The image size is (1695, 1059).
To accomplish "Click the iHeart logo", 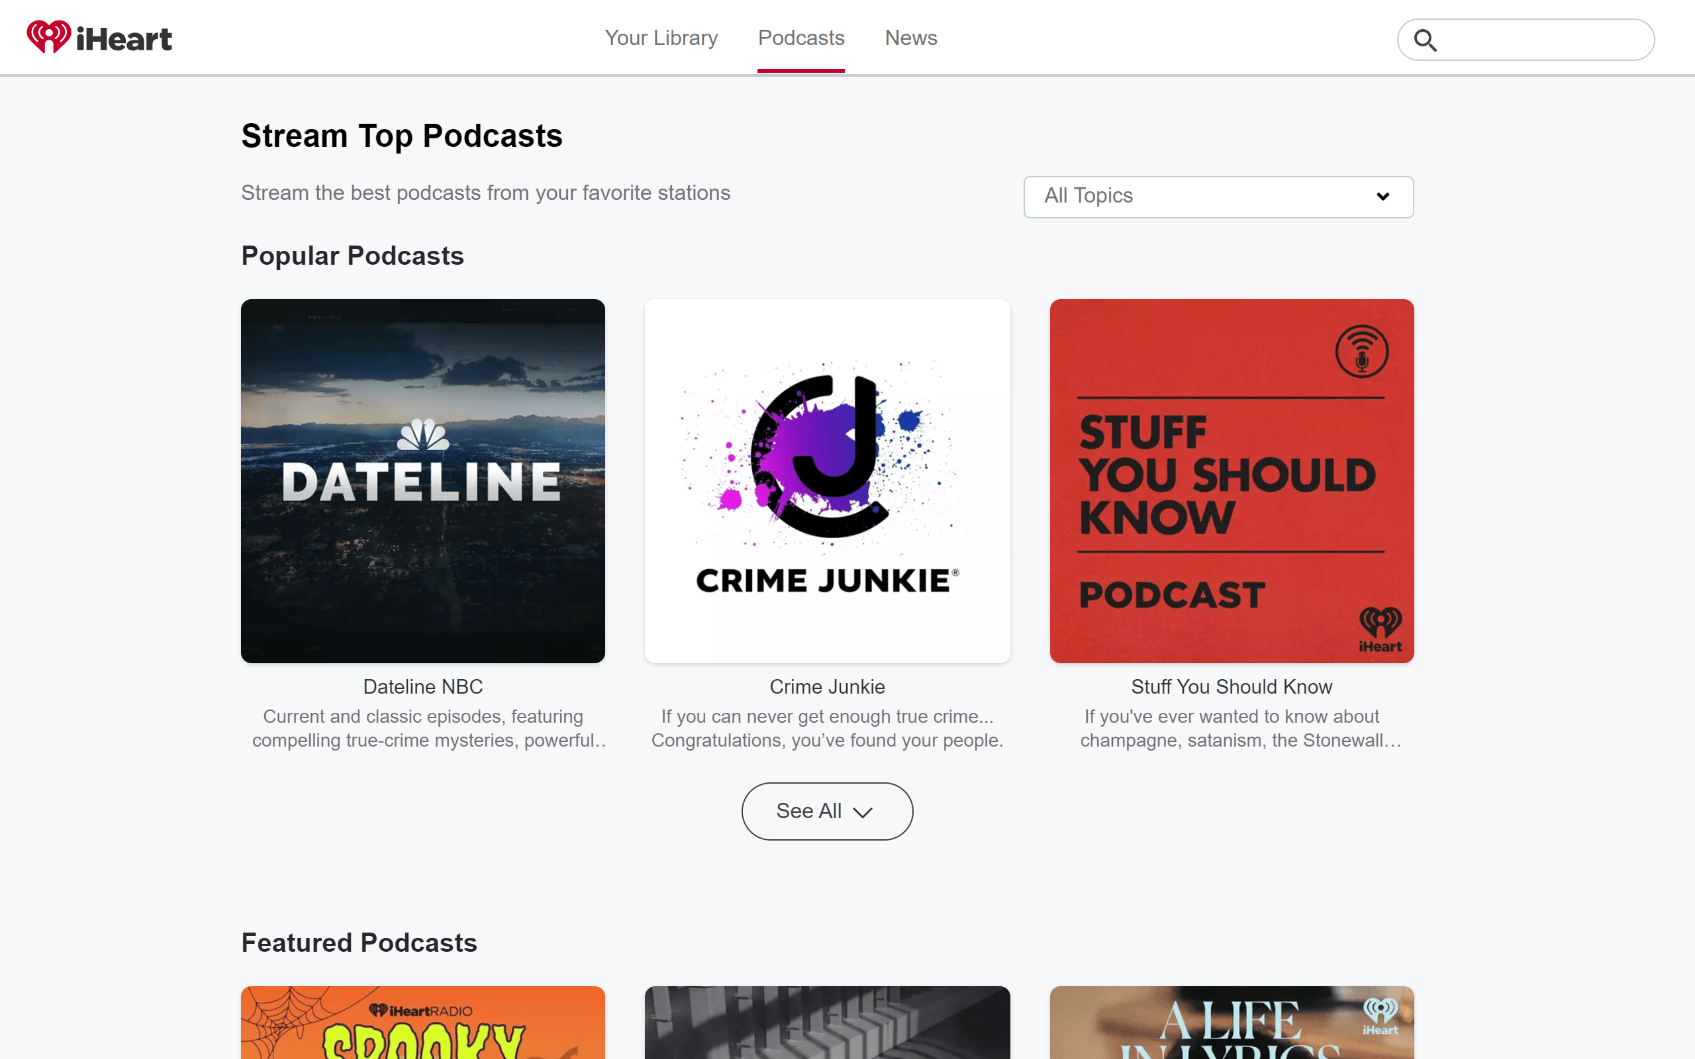I will point(99,37).
